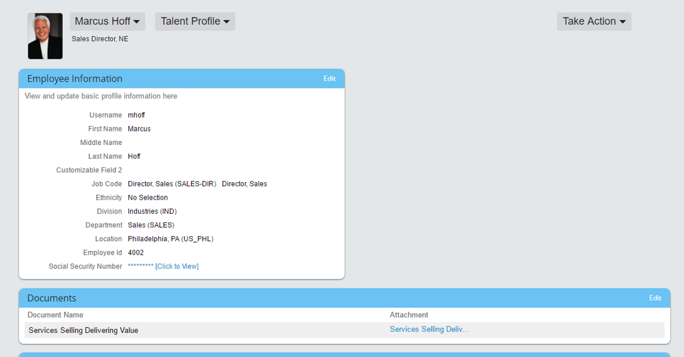
Task: Open the Services Selling Deliv attachment
Action: (429, 328)
